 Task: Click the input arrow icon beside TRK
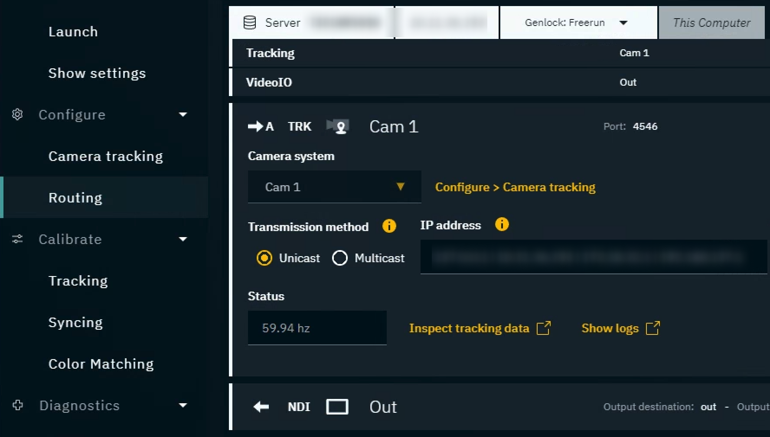pyautogui.click(x=256, y=126)
